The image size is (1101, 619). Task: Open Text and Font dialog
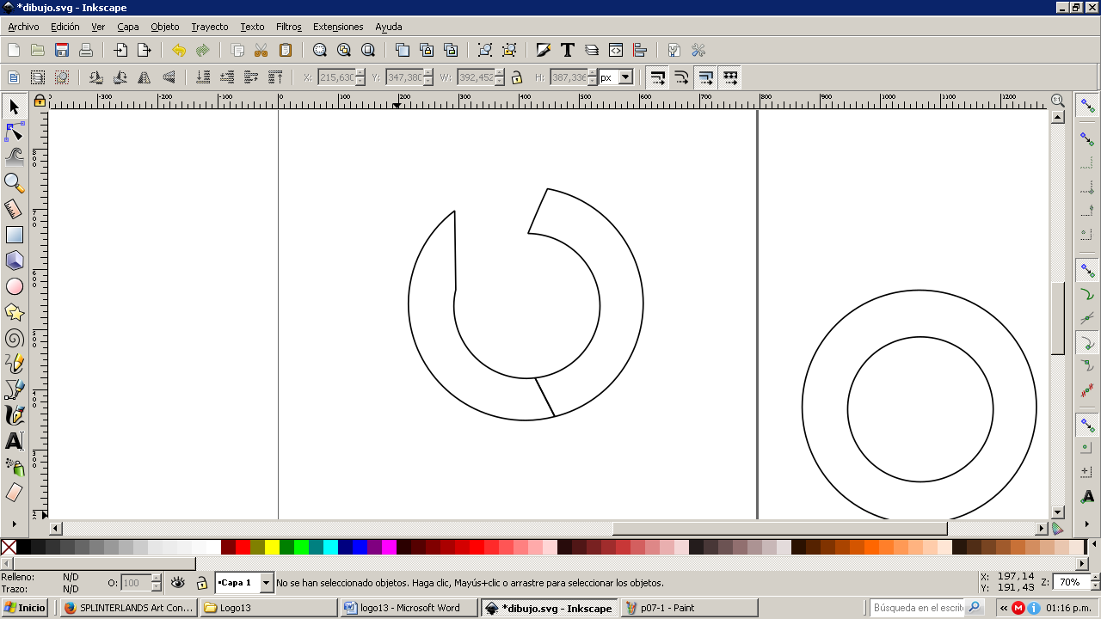tap(568, 50)
